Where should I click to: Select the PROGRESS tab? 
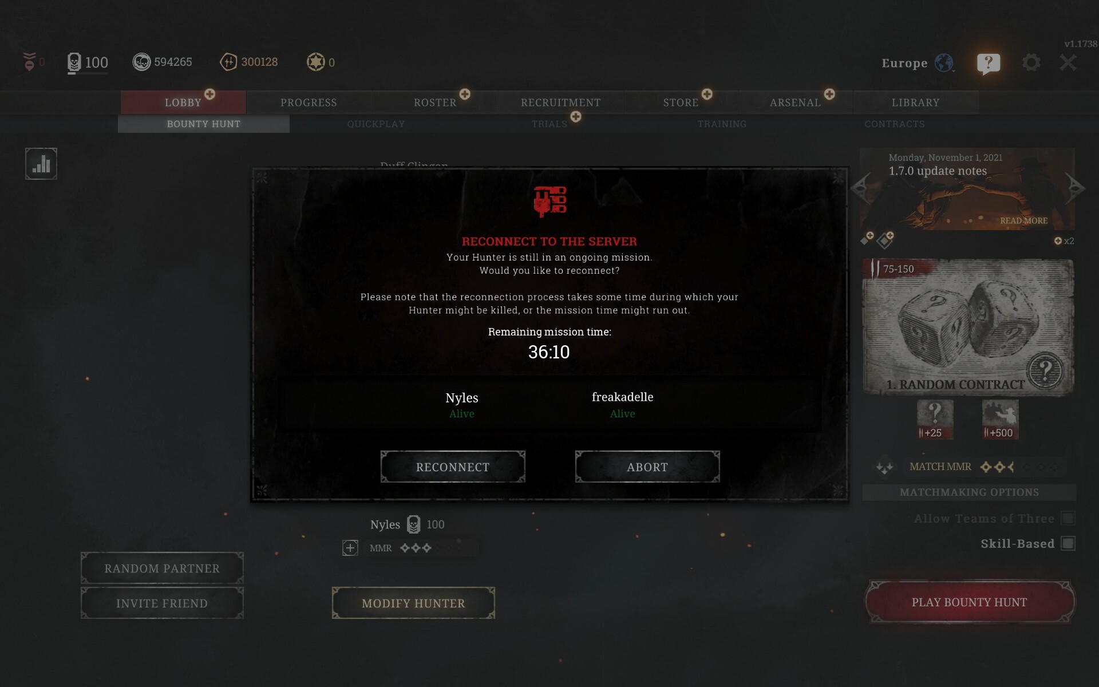coord(309,101)
